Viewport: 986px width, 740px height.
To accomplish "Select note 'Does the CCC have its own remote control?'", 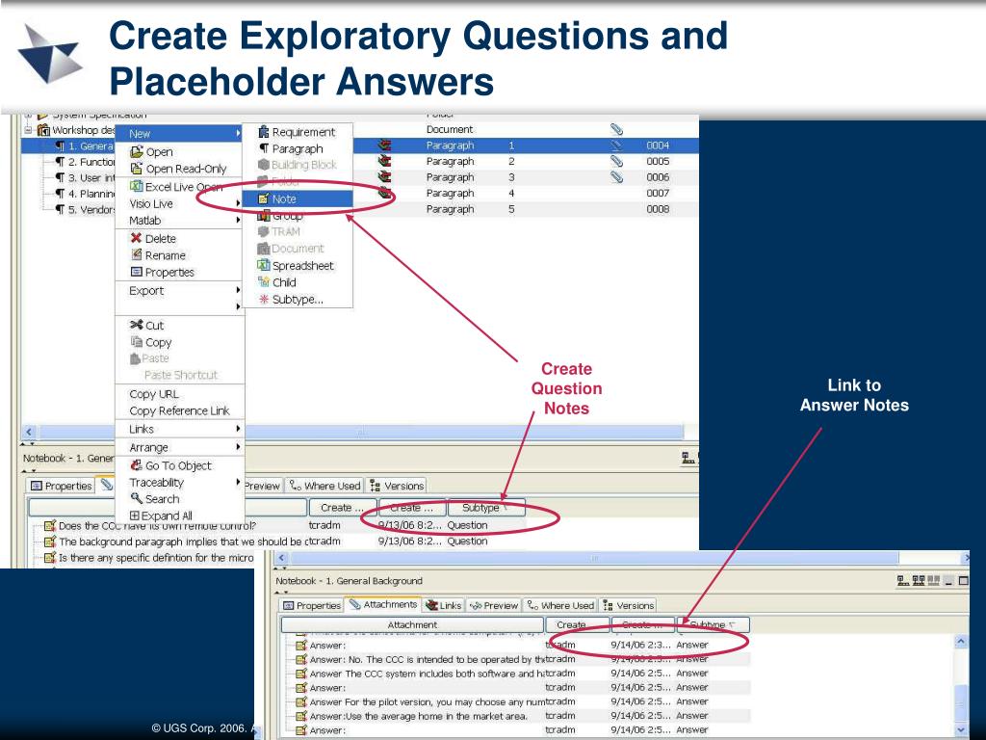I will coord(157,525).
